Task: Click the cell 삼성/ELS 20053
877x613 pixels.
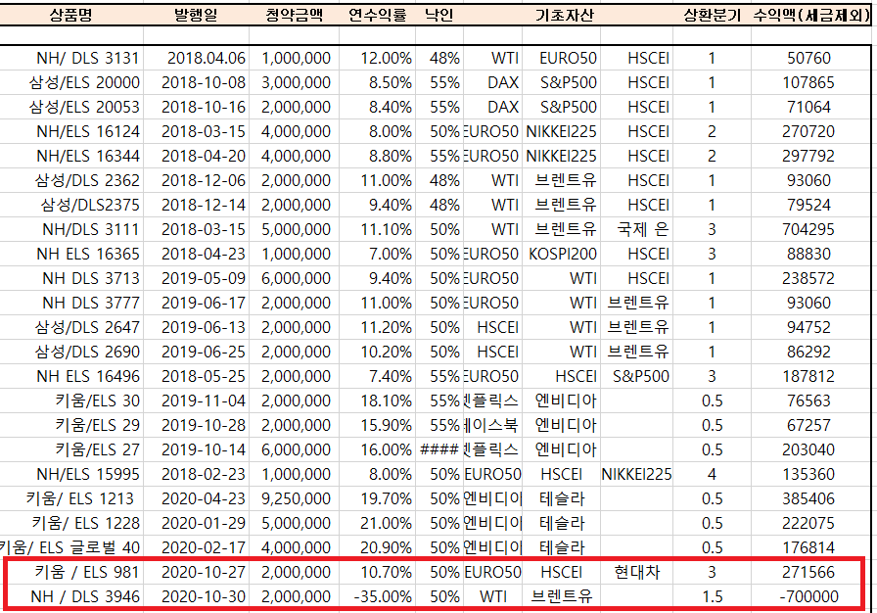Action: 71,108
